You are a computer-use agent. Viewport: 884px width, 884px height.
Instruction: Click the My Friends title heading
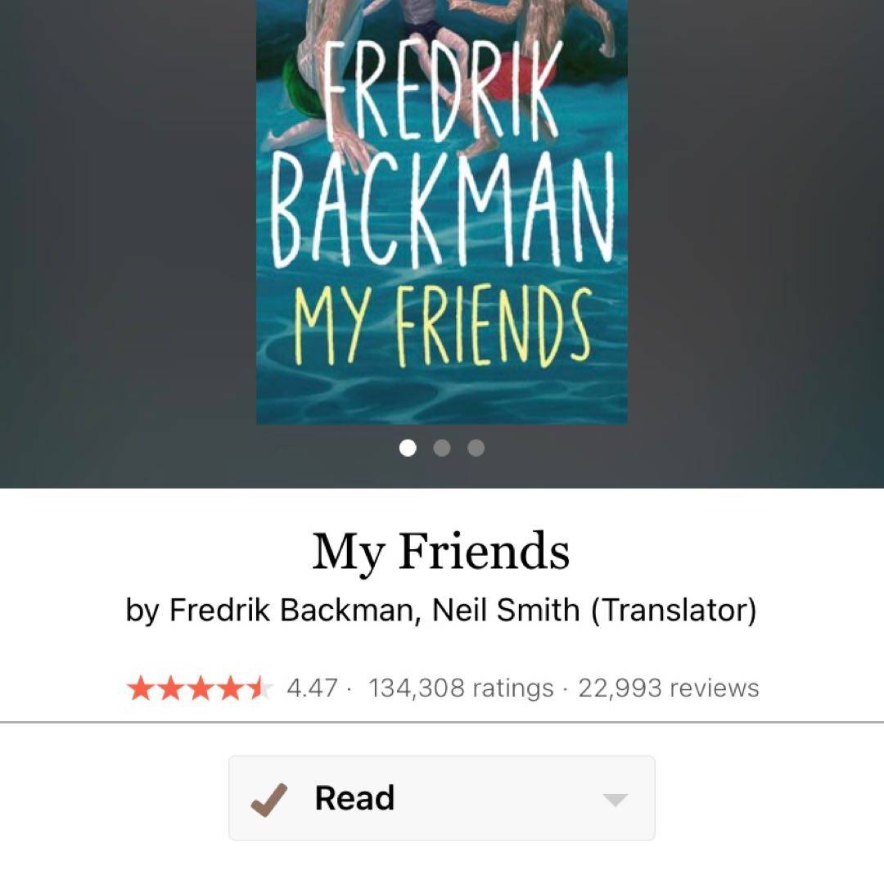[441, 551]
